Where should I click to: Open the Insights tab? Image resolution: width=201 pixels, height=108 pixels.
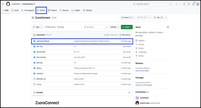click(76, 10)
